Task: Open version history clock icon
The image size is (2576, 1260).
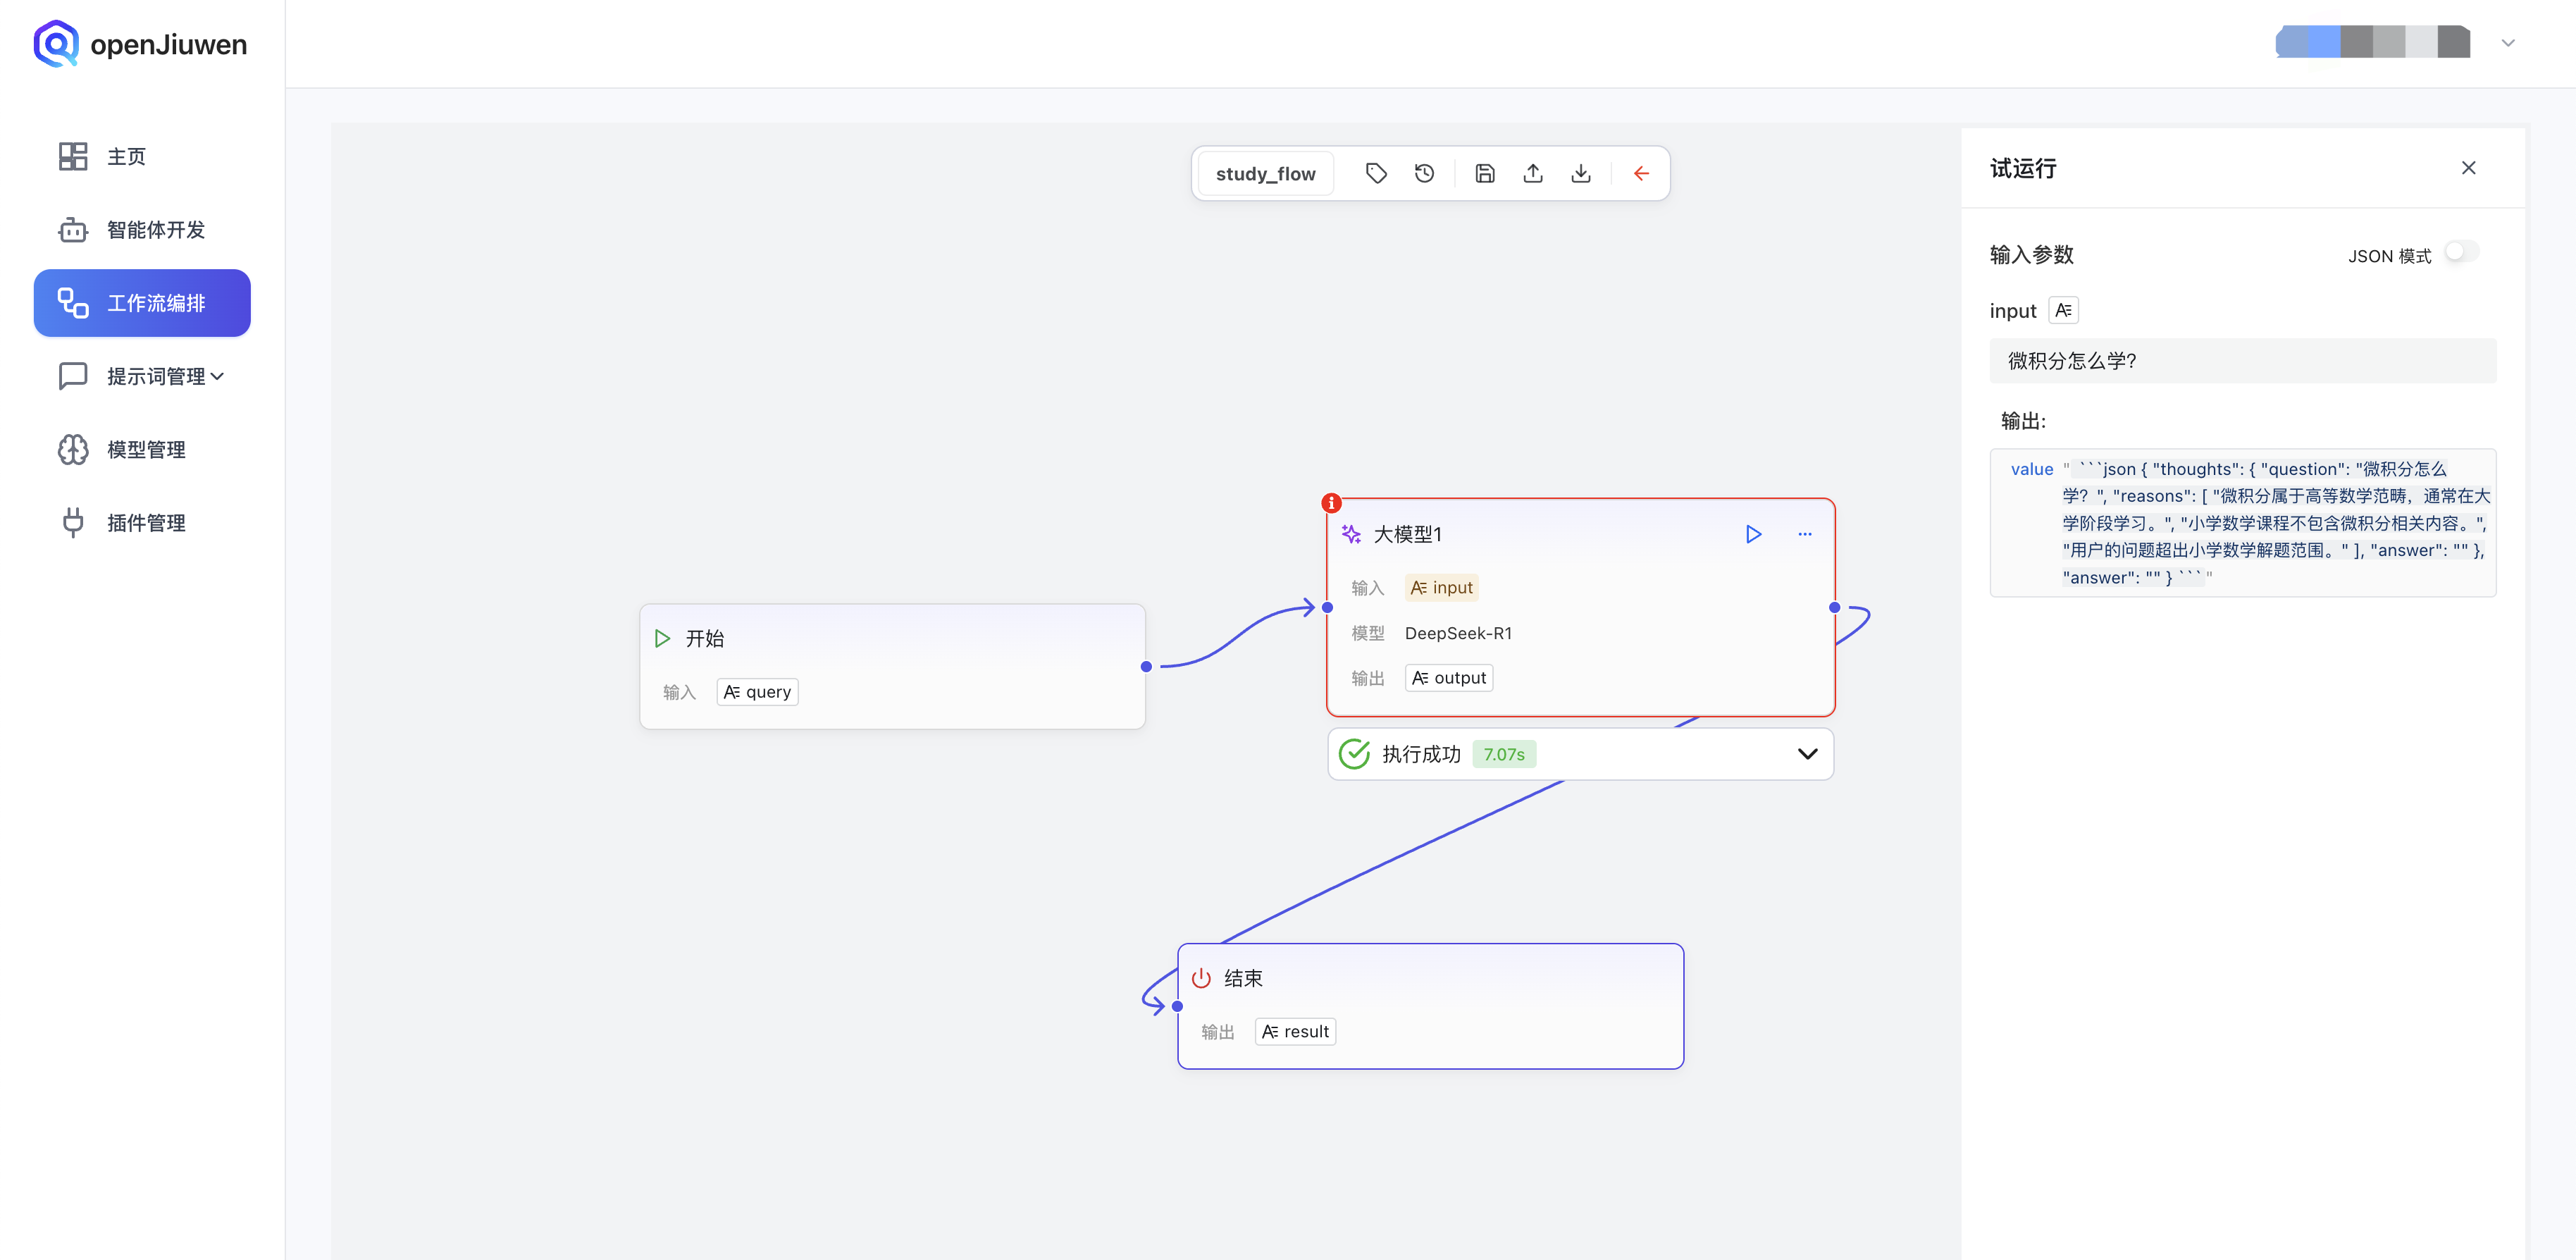Action: (1424, 173)
